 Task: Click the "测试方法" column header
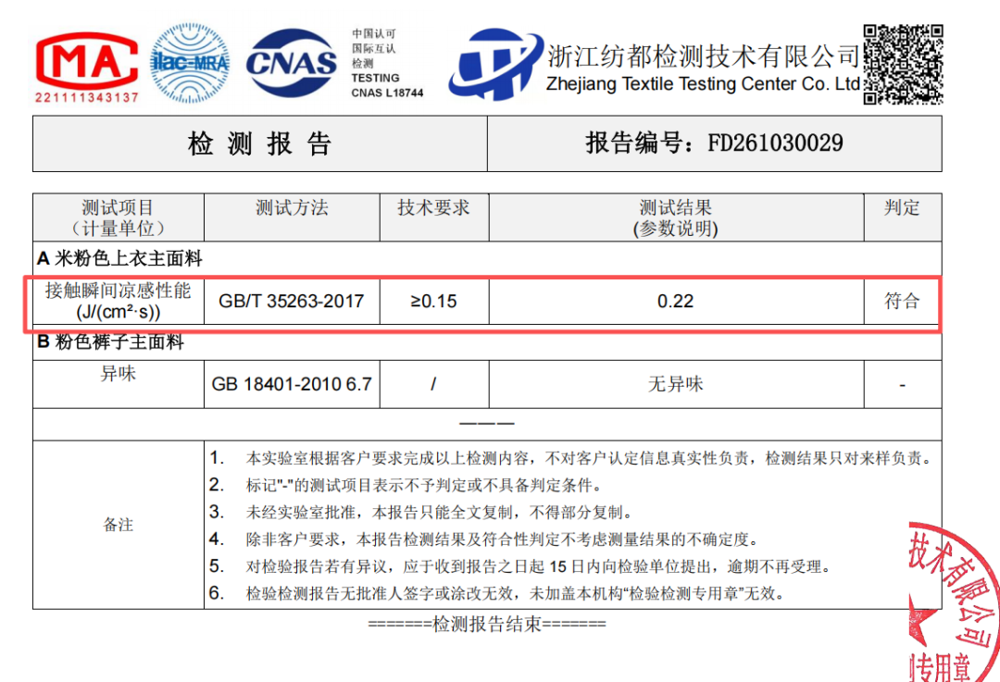click(292, 217)
